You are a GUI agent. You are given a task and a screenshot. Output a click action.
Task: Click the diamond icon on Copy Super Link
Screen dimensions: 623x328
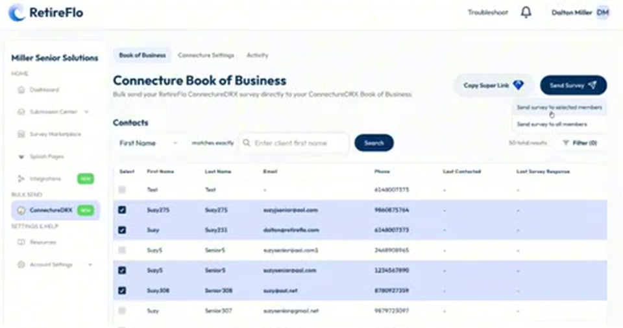(x=518, y=85)
